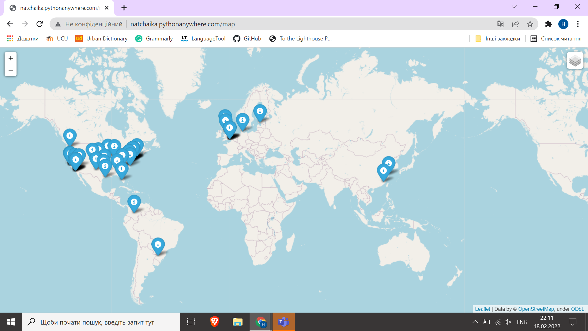Click the zoom in plus control
The image size is (588, 331).
pyautogui.click(x=10, y=58)
